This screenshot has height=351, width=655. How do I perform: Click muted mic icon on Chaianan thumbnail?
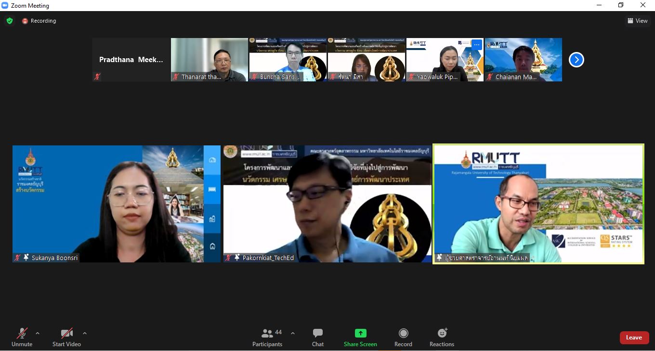point(490,77)
